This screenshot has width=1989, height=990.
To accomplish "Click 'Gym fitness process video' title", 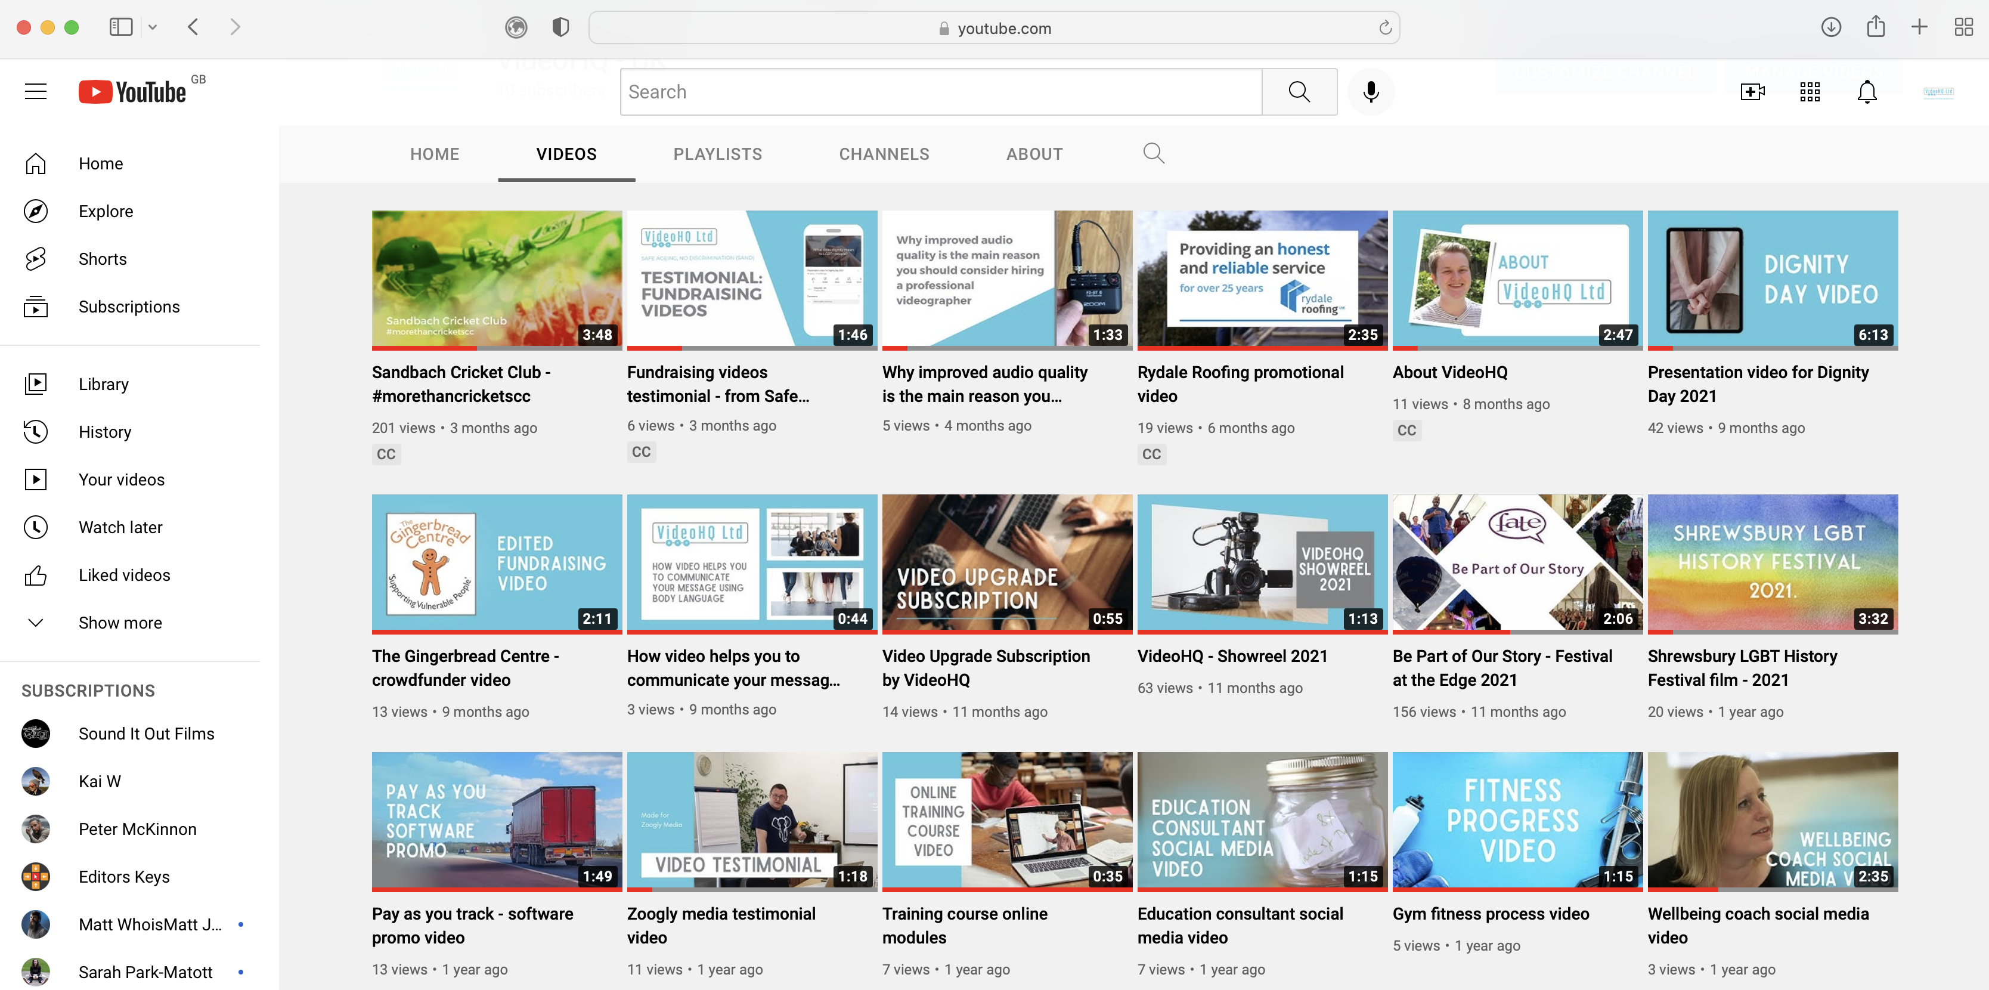I will 1491,914.
